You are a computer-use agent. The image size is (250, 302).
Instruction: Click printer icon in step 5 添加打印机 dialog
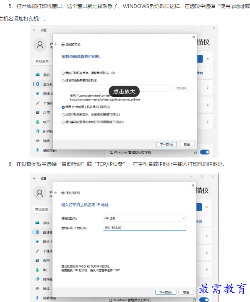click(x=63, y=45)
